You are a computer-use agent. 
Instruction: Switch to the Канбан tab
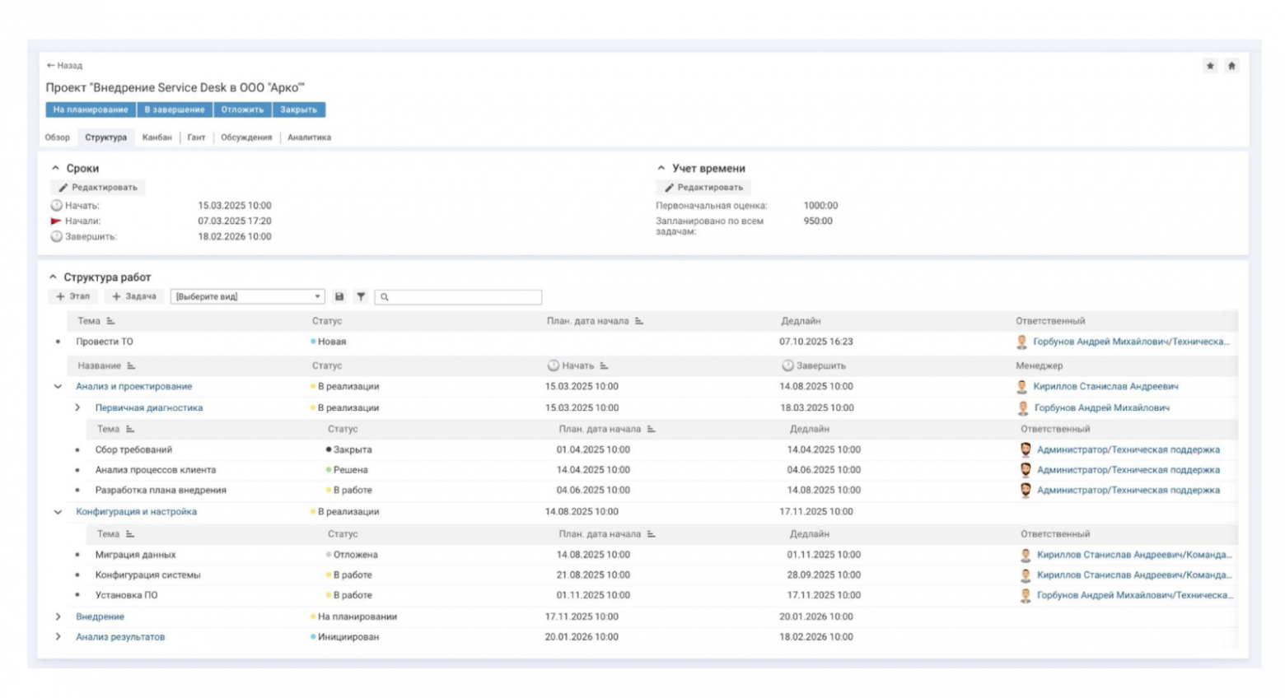click(x=157, y=137)
